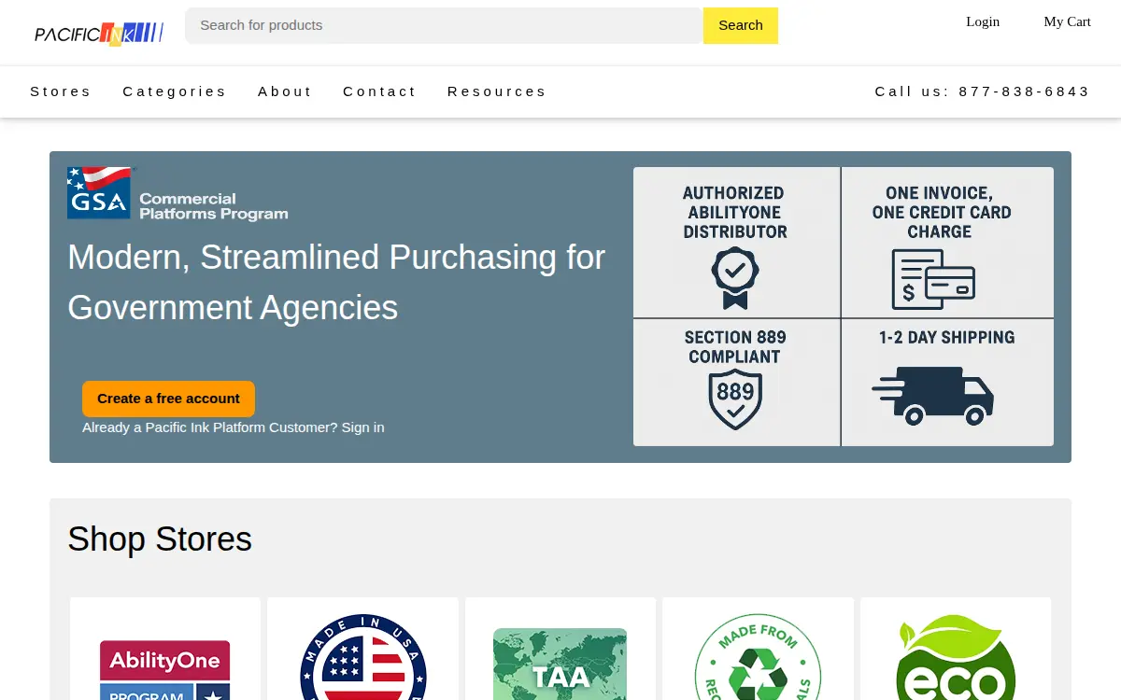Screen dimensions: 1121x700
Task: Open the Stores menu
Action: pyautogui.click(x=61, y=91)
